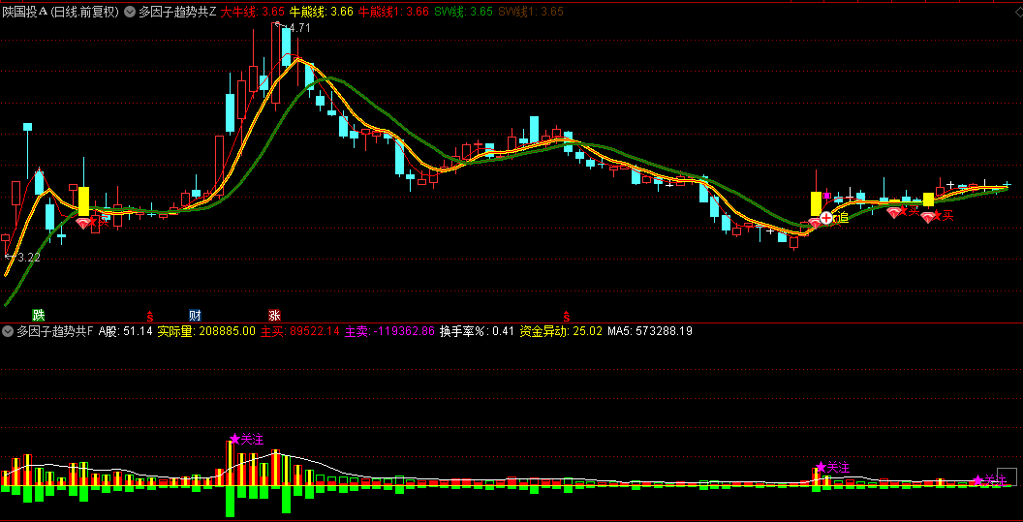Select the 多因子趋势共F indicator name
1023x522 pixels.
point(55,331)
